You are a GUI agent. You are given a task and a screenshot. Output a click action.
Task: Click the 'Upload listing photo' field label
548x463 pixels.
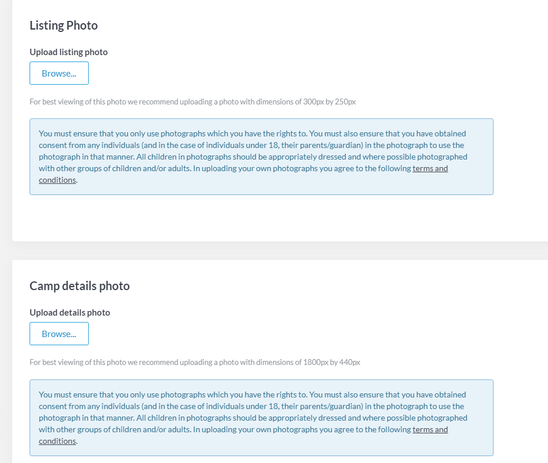click(x=68, y=52)
